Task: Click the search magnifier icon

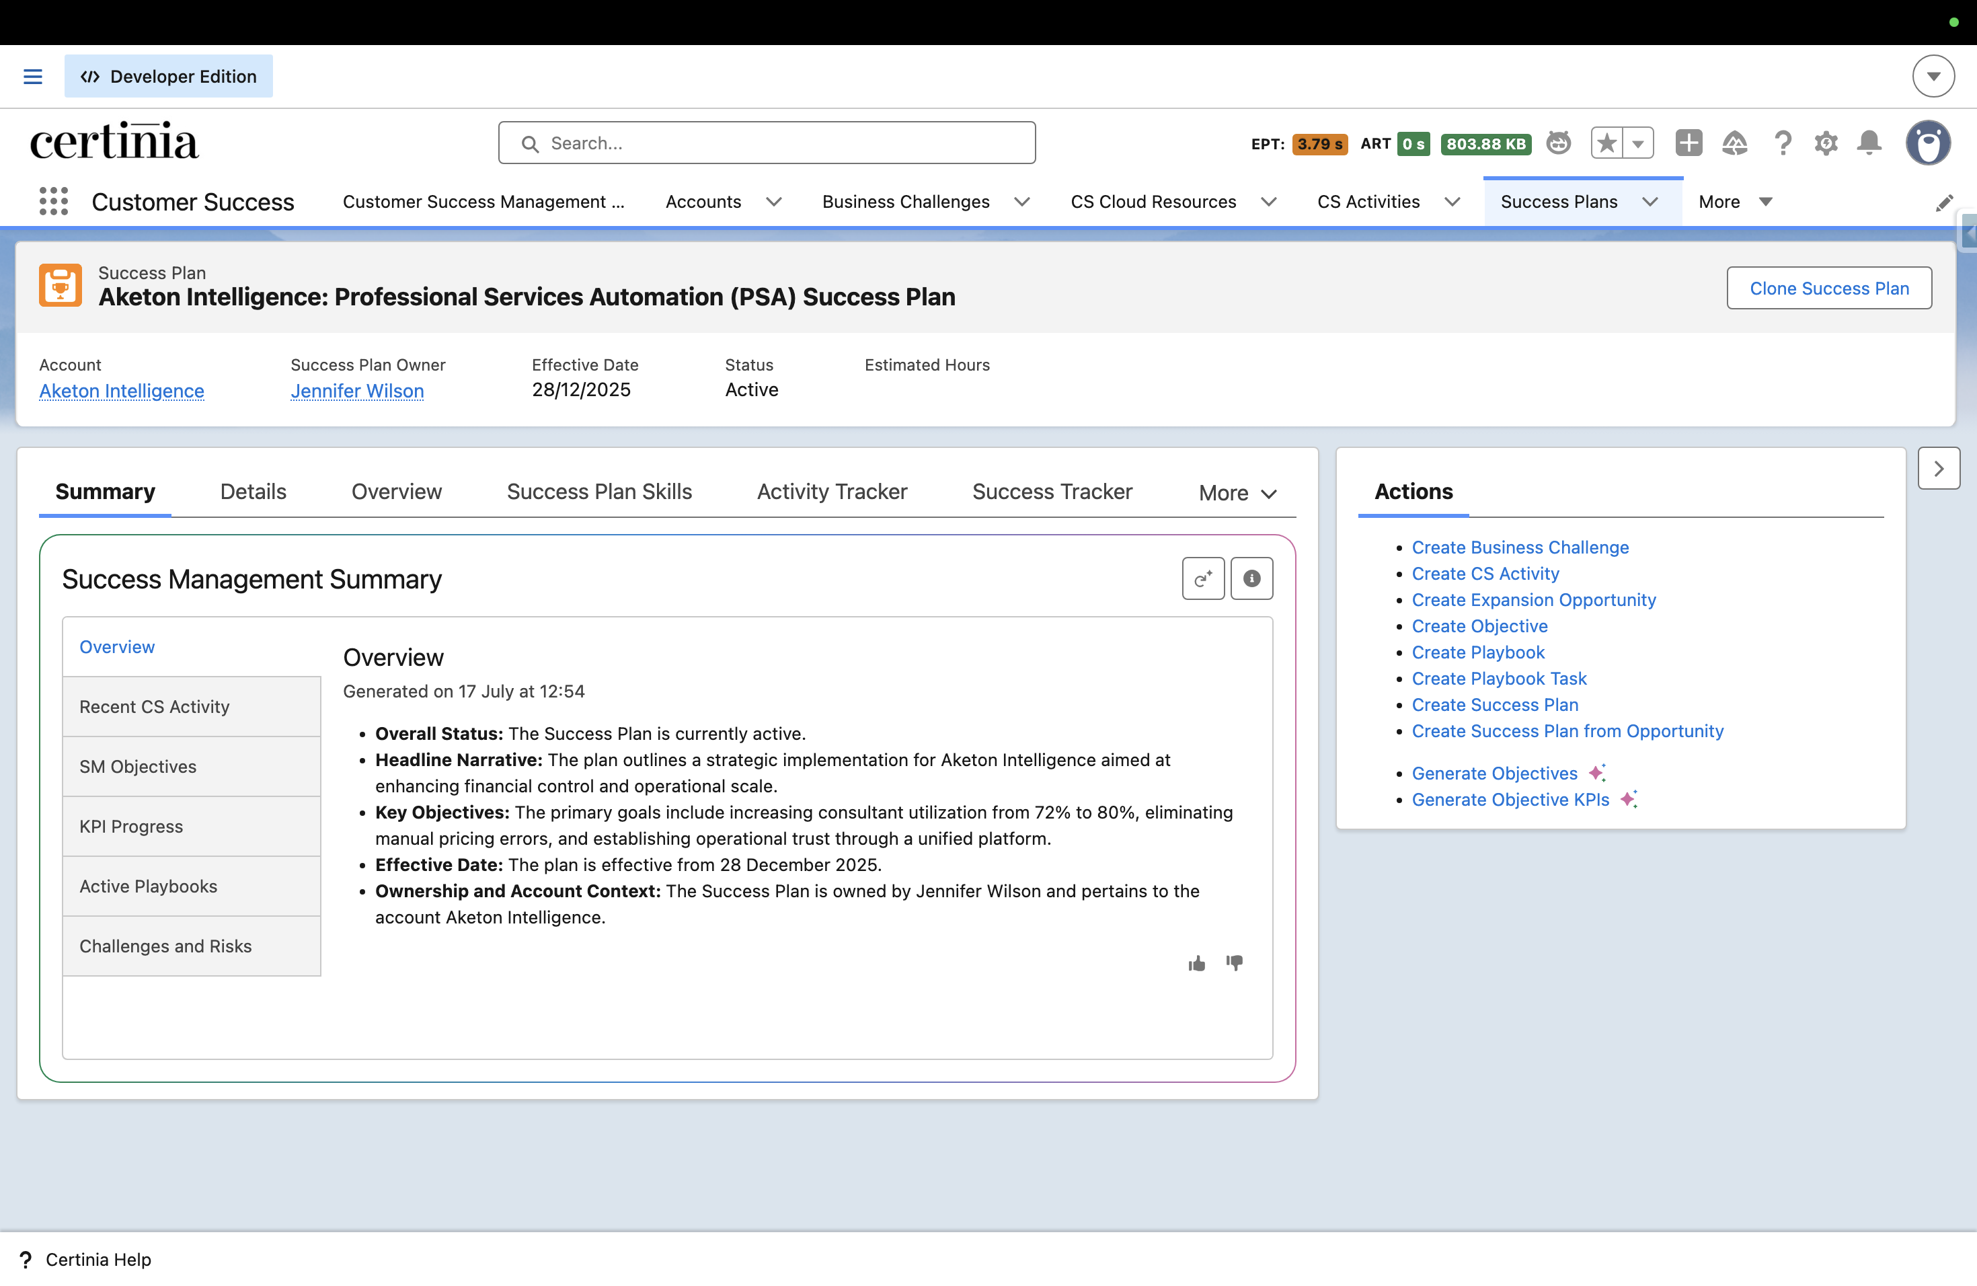Action: (530, 144)
